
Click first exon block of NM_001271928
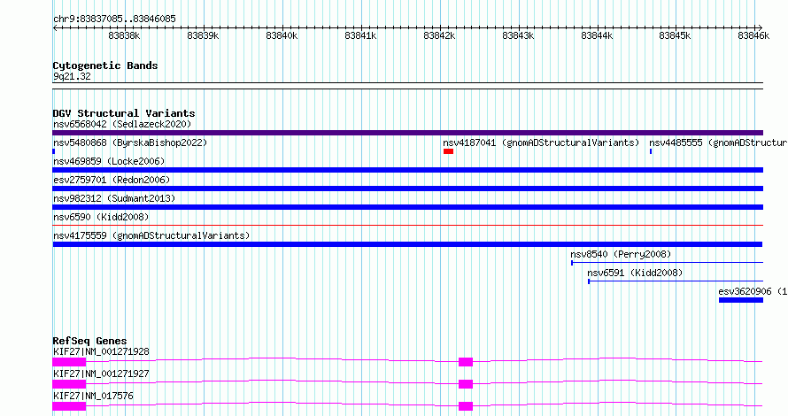tap(69, 362)
